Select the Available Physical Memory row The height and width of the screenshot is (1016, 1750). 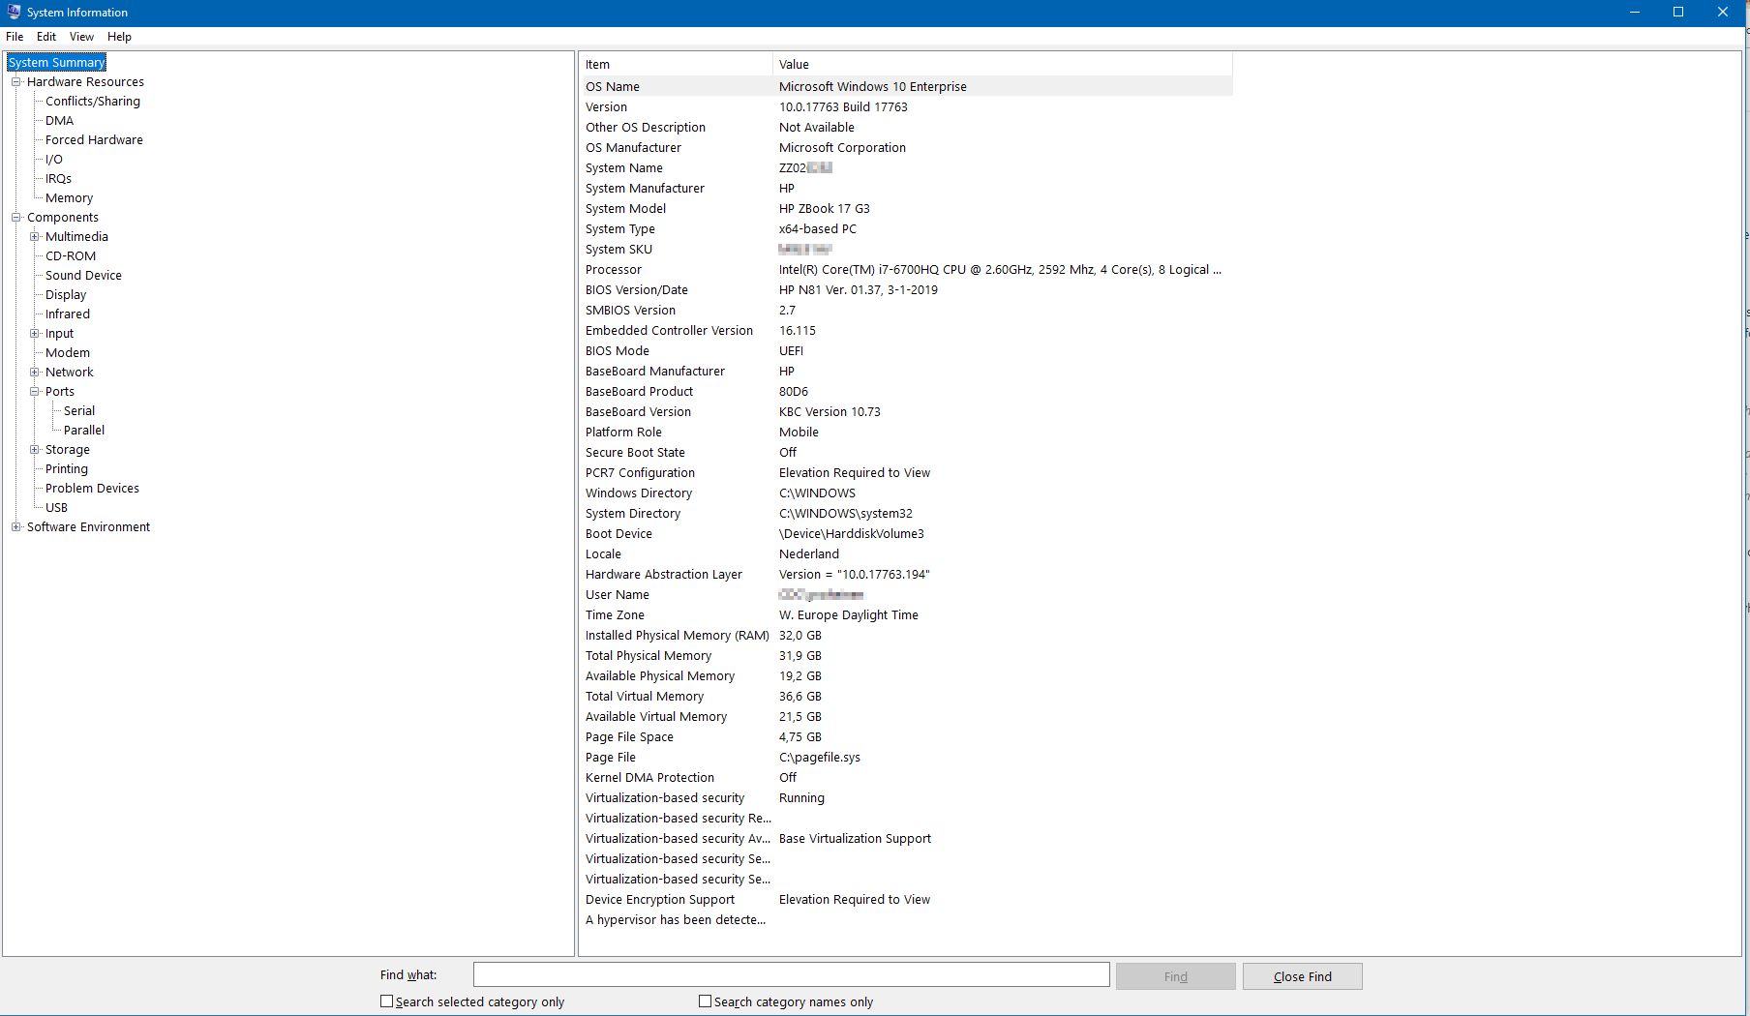(x=906, y=676)
